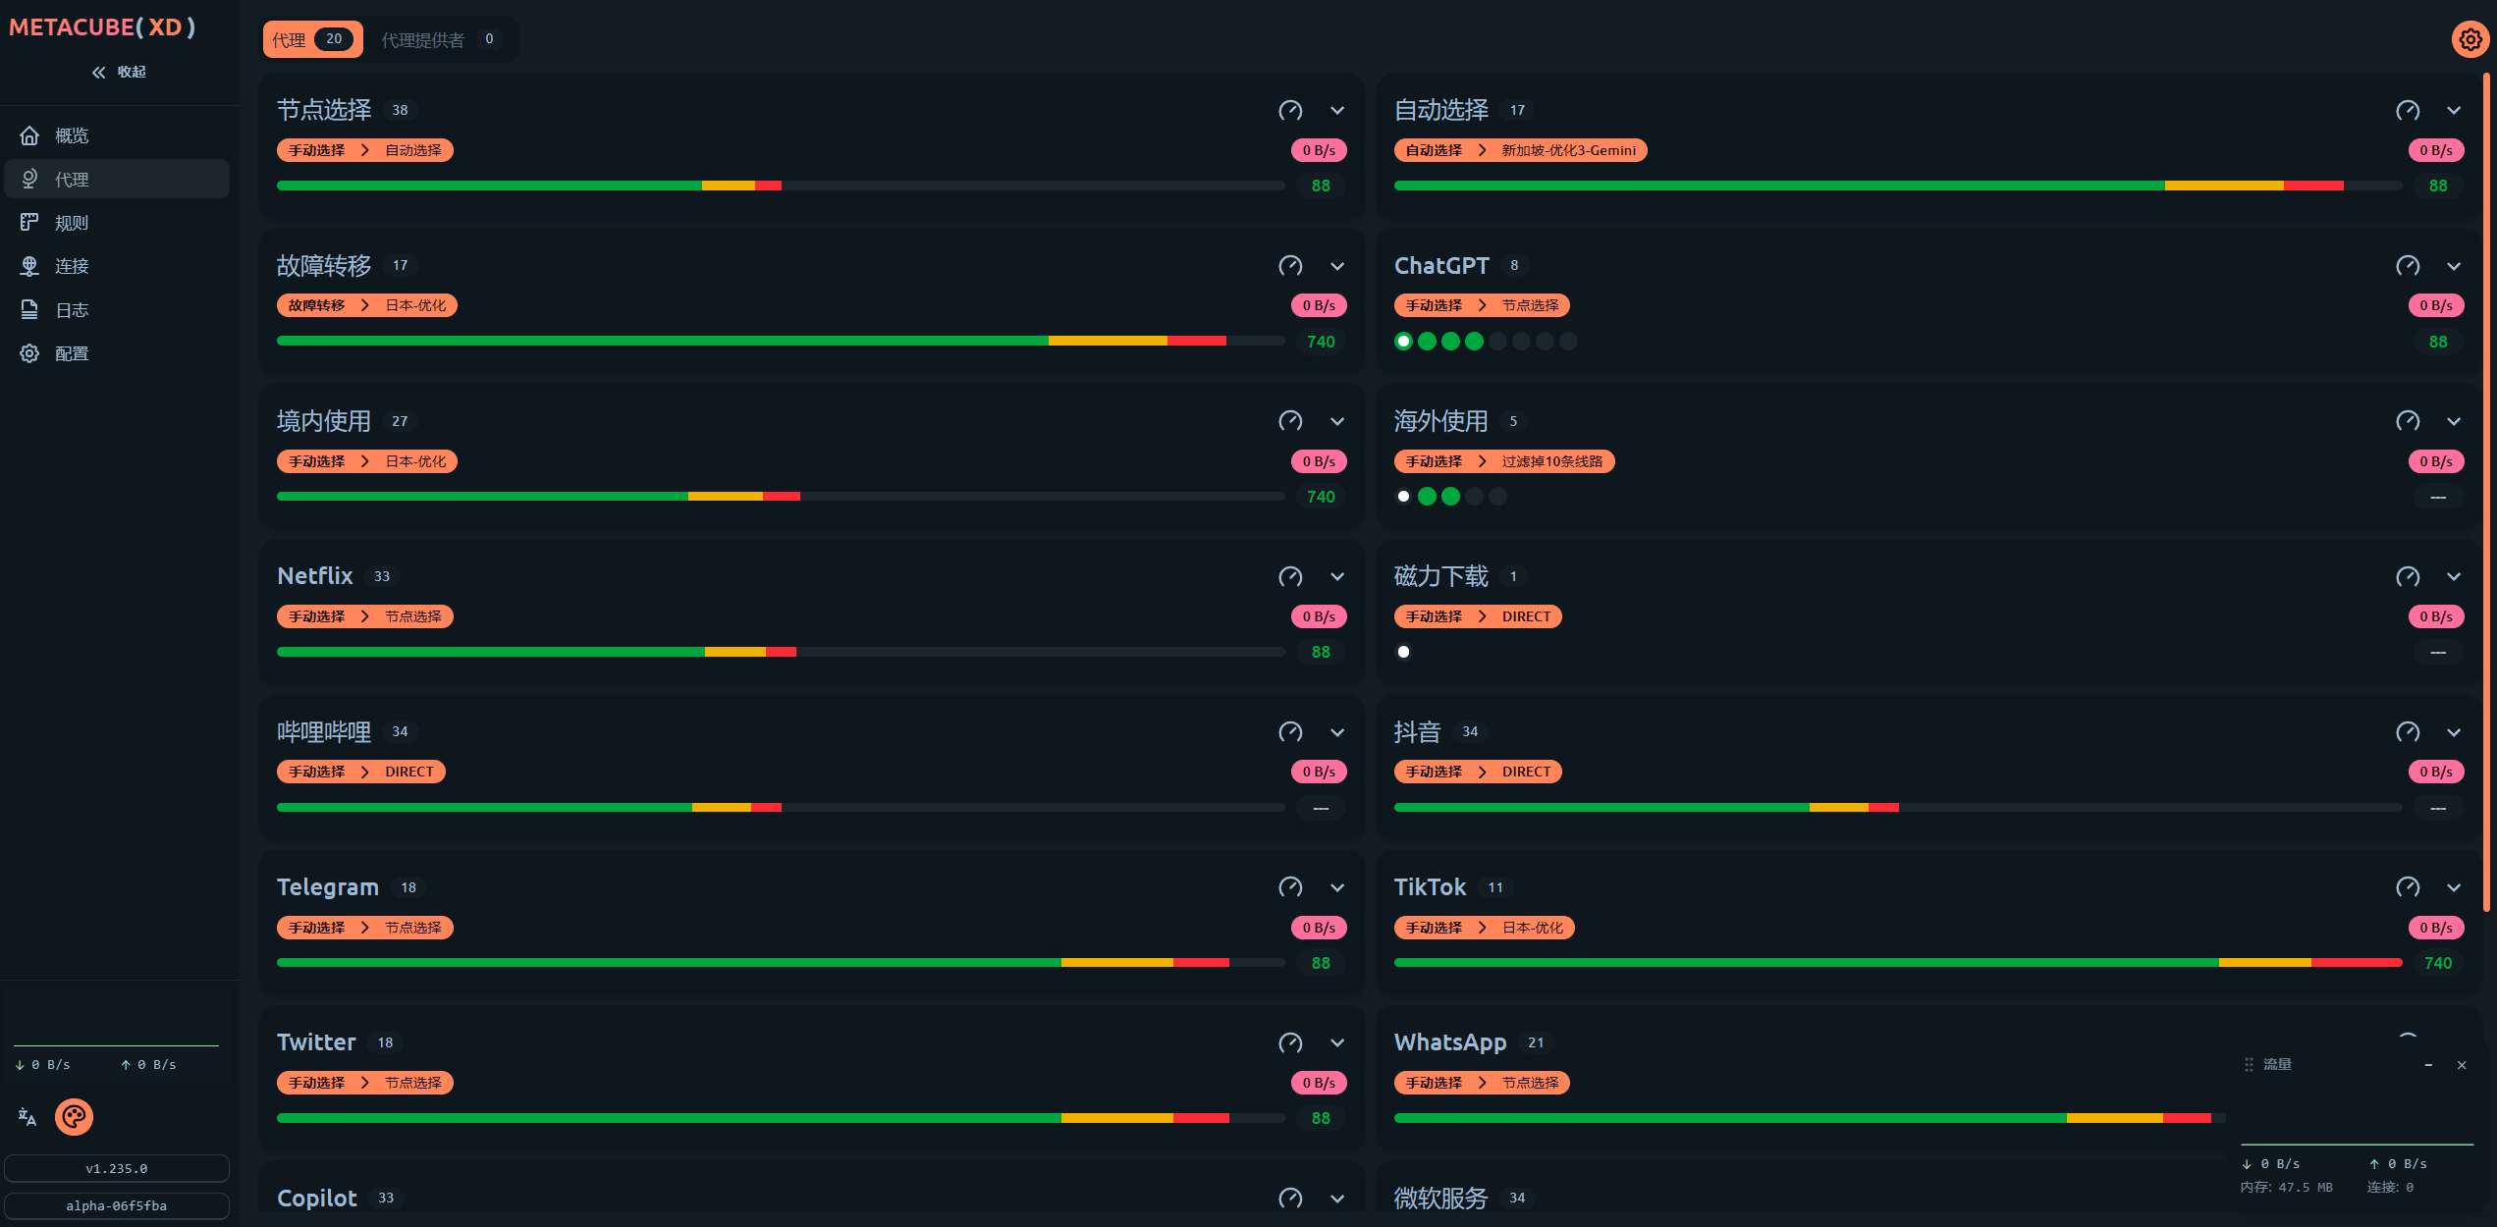Click speed test icon on Netflix group
The width and height of the screenshot is (2497, 1227).
(1290, 576)
